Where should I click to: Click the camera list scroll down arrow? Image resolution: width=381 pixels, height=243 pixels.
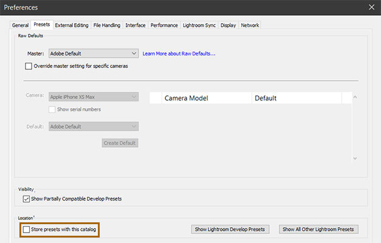(355, 159)
